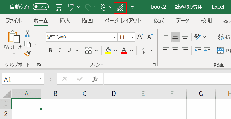Open the フォント dialog launcher
Screen dimensions: 231x119
[x=154, y=65]
